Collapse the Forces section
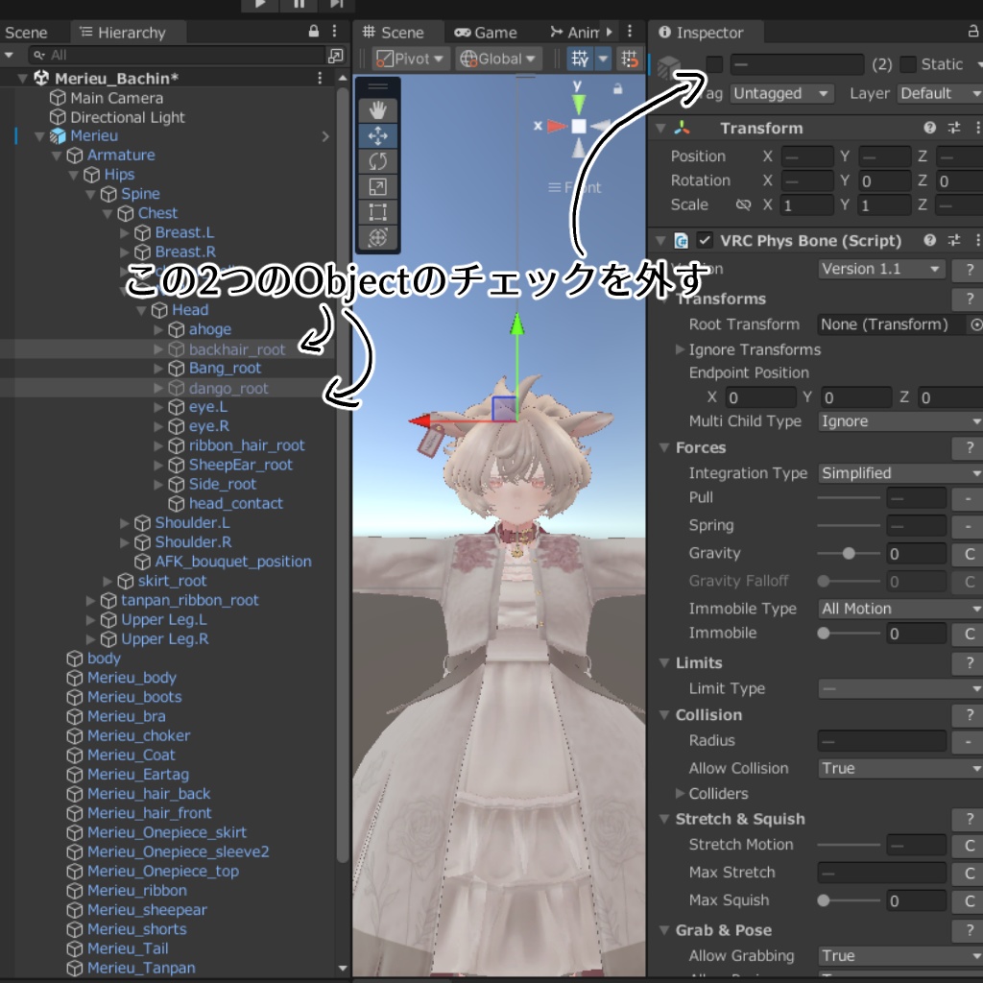983x983 pixels. (x=664, y=447)
